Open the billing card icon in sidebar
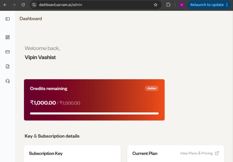Image resolution: width=233 pixels, height=162 pixels. pos(7,52)
